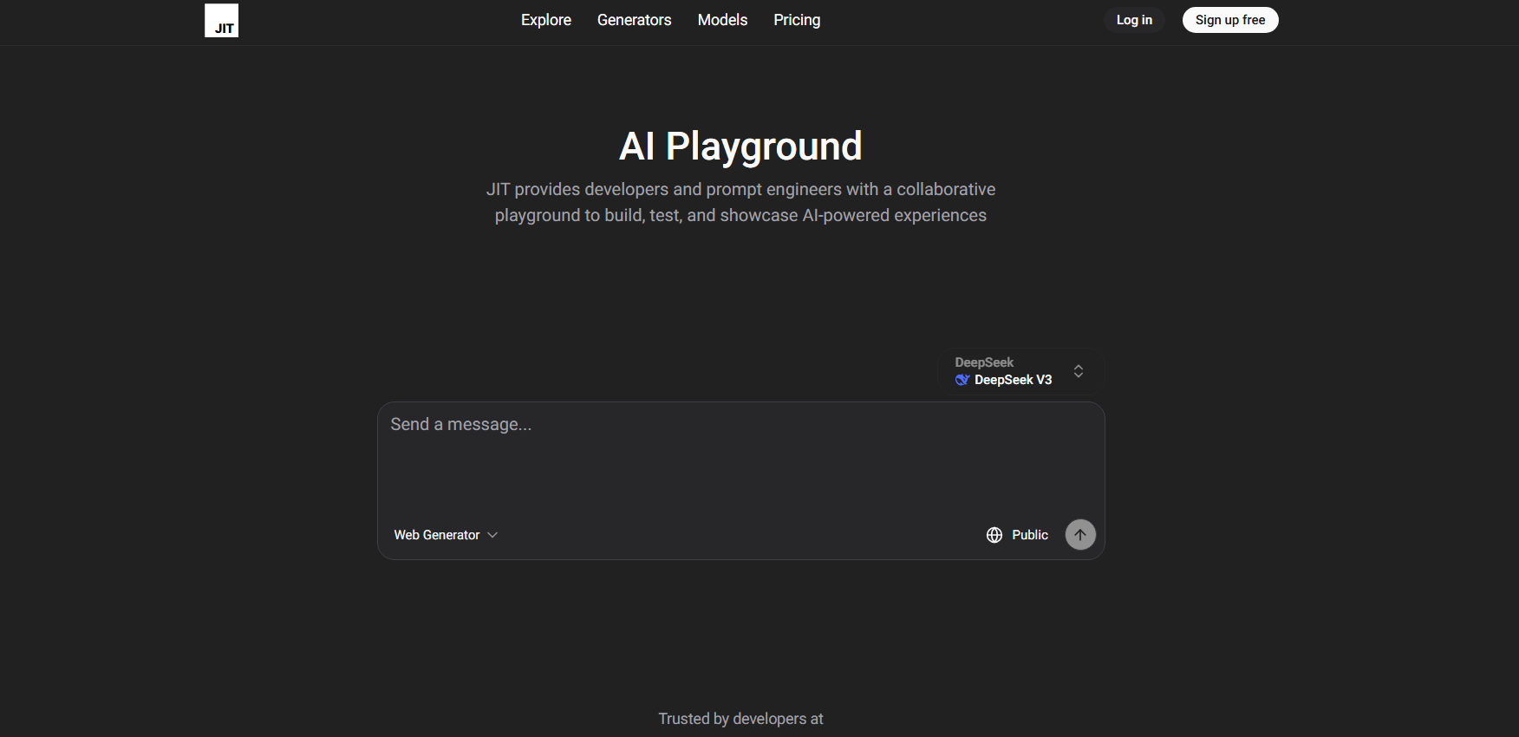Image resolution: width=1519 pixels, height=737 pixels.
Task: Click the DeepSeek whale logo icon
Action: click(x=962, y=380)
